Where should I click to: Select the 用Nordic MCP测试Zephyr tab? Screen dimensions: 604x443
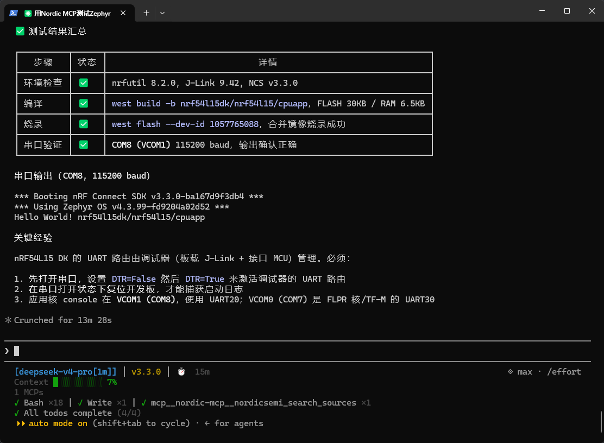tap(70, 13)
